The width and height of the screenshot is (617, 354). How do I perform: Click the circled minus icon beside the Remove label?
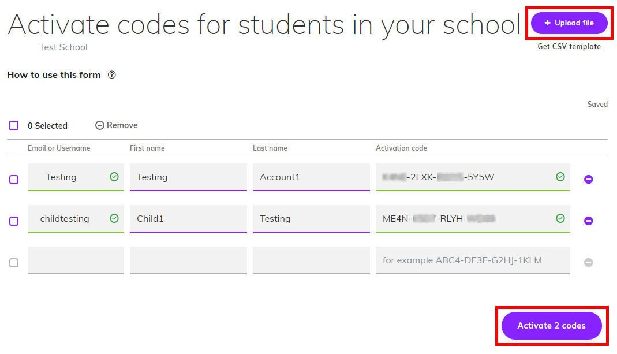[99, 125]
